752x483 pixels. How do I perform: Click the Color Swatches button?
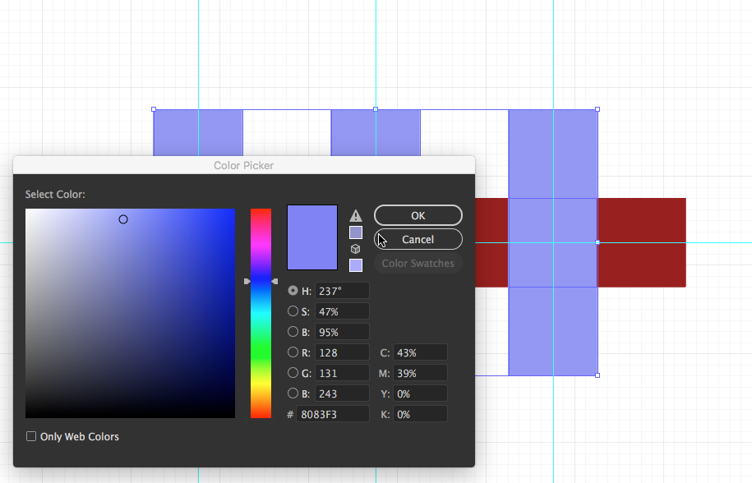(418, 264)
